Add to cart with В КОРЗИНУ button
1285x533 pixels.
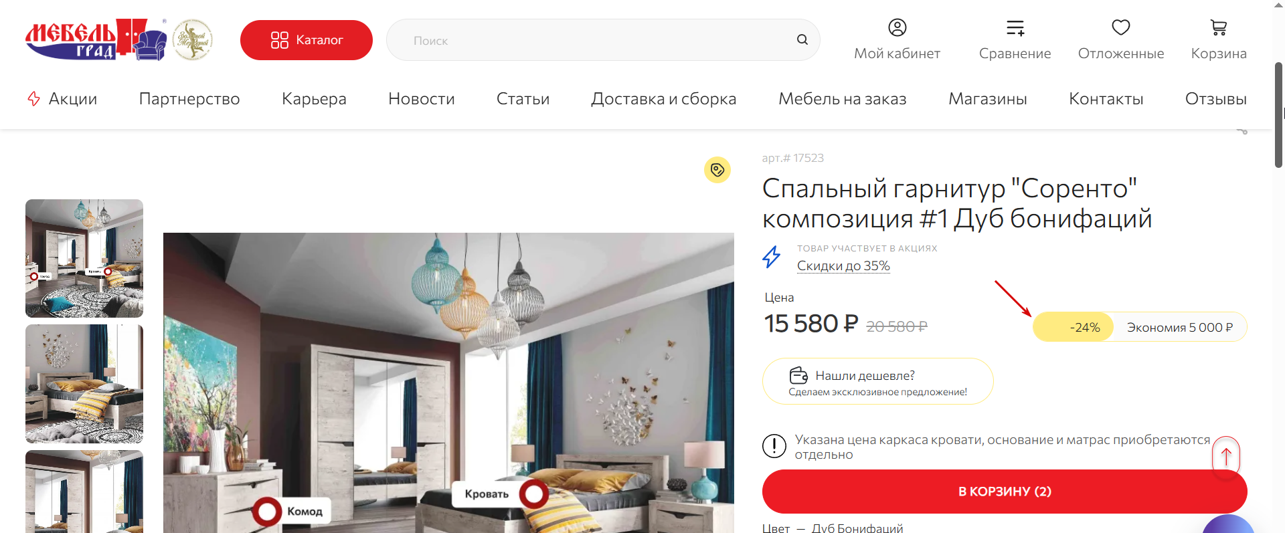pyautogui.click(x=1005, y=492)
